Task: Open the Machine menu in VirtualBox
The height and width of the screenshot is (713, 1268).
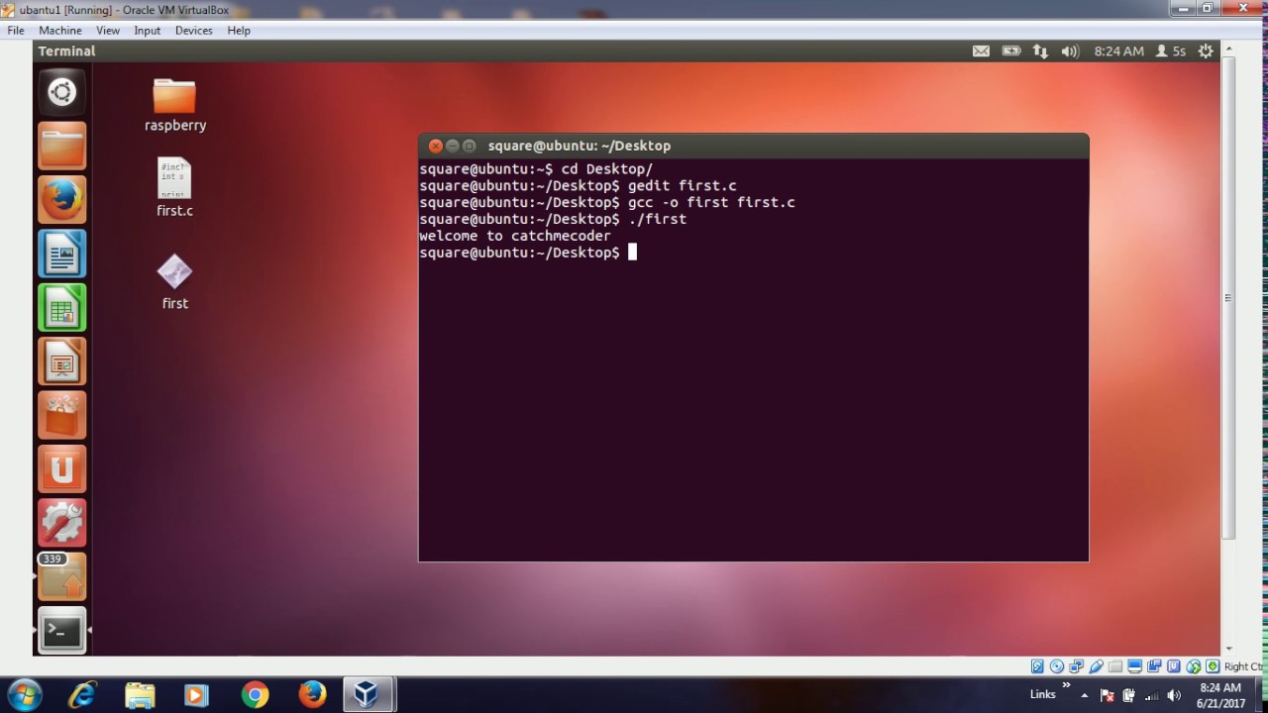Action: point(60,31)
